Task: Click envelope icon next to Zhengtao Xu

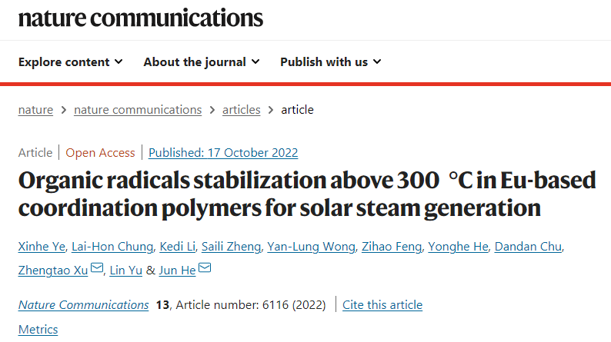Action: [96, 268]
